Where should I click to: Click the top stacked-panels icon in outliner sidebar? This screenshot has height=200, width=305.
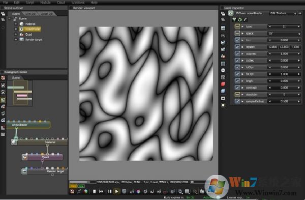(3, 14)
